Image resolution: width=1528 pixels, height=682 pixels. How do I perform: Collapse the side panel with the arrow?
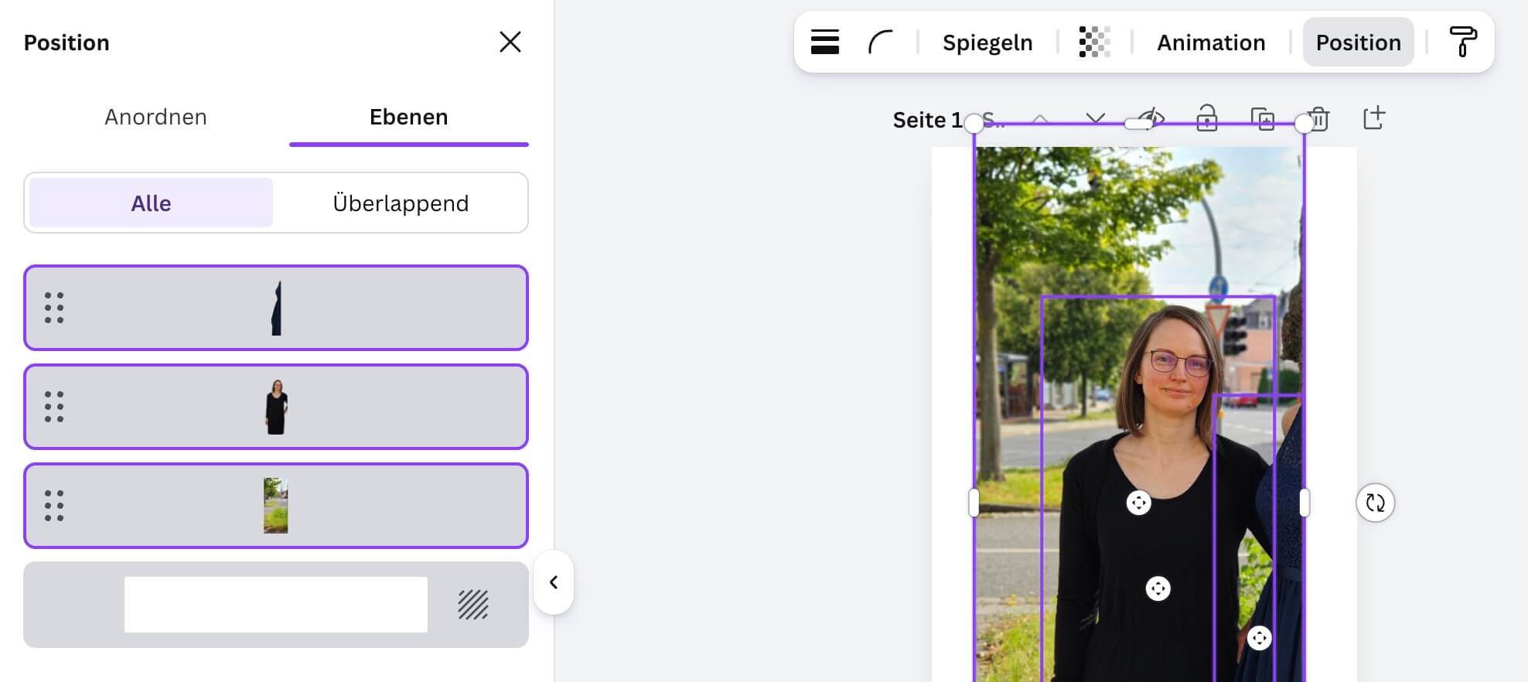(554, 582)
